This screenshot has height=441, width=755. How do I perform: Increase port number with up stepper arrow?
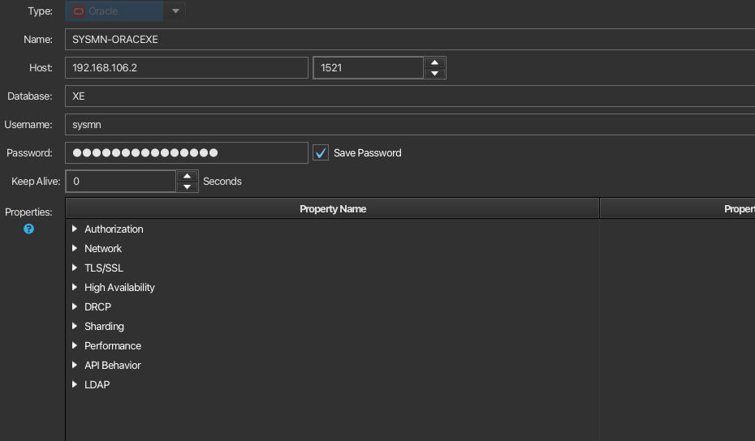[435, 62]
